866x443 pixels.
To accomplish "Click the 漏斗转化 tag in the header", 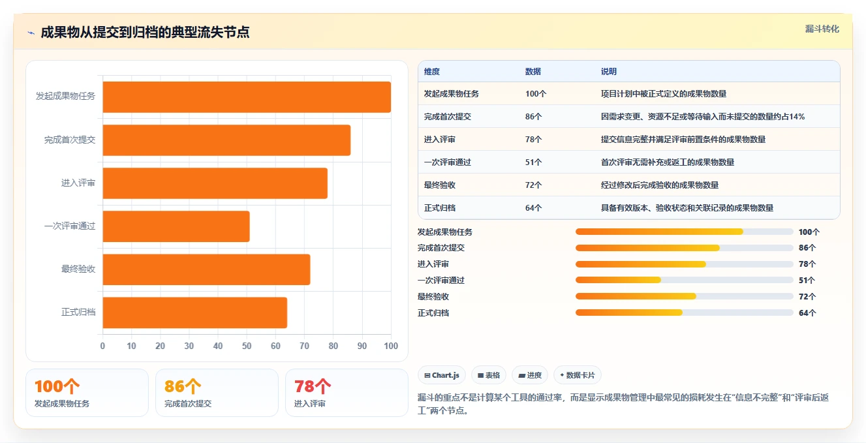I will [x=822, y=29].
